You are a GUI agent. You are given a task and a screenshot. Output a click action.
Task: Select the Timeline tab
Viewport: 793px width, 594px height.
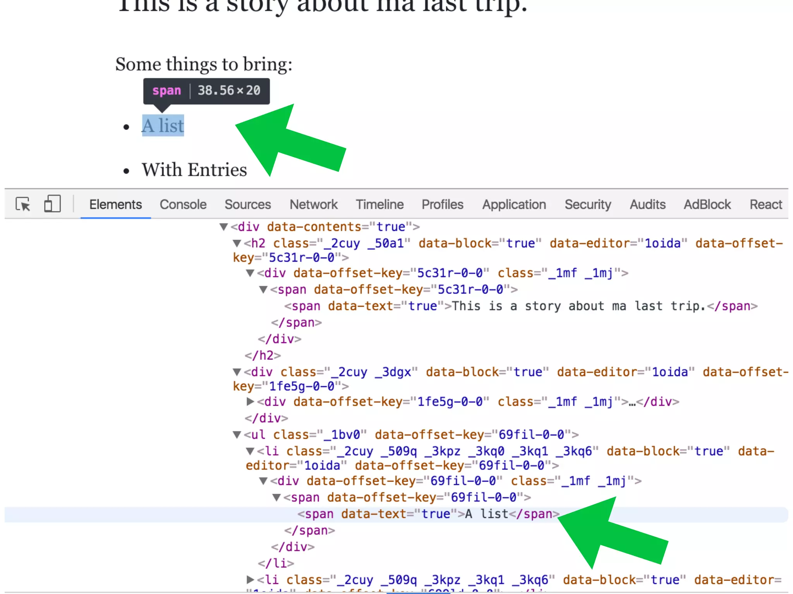pyautogui.click(x=379, y=205)
